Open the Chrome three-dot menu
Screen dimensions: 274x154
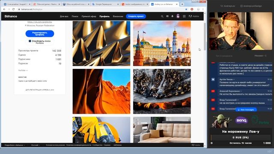click(203, 9)
